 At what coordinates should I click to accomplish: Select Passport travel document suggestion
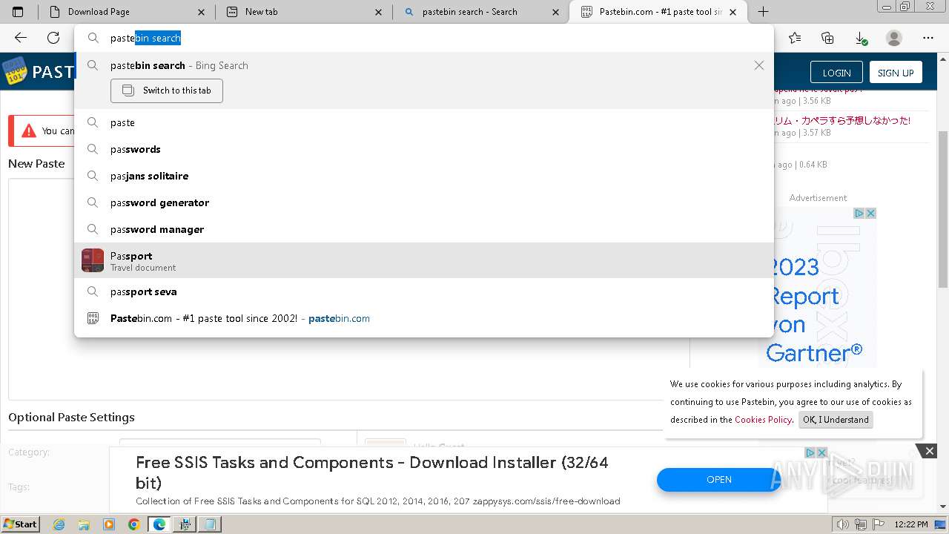423,260
